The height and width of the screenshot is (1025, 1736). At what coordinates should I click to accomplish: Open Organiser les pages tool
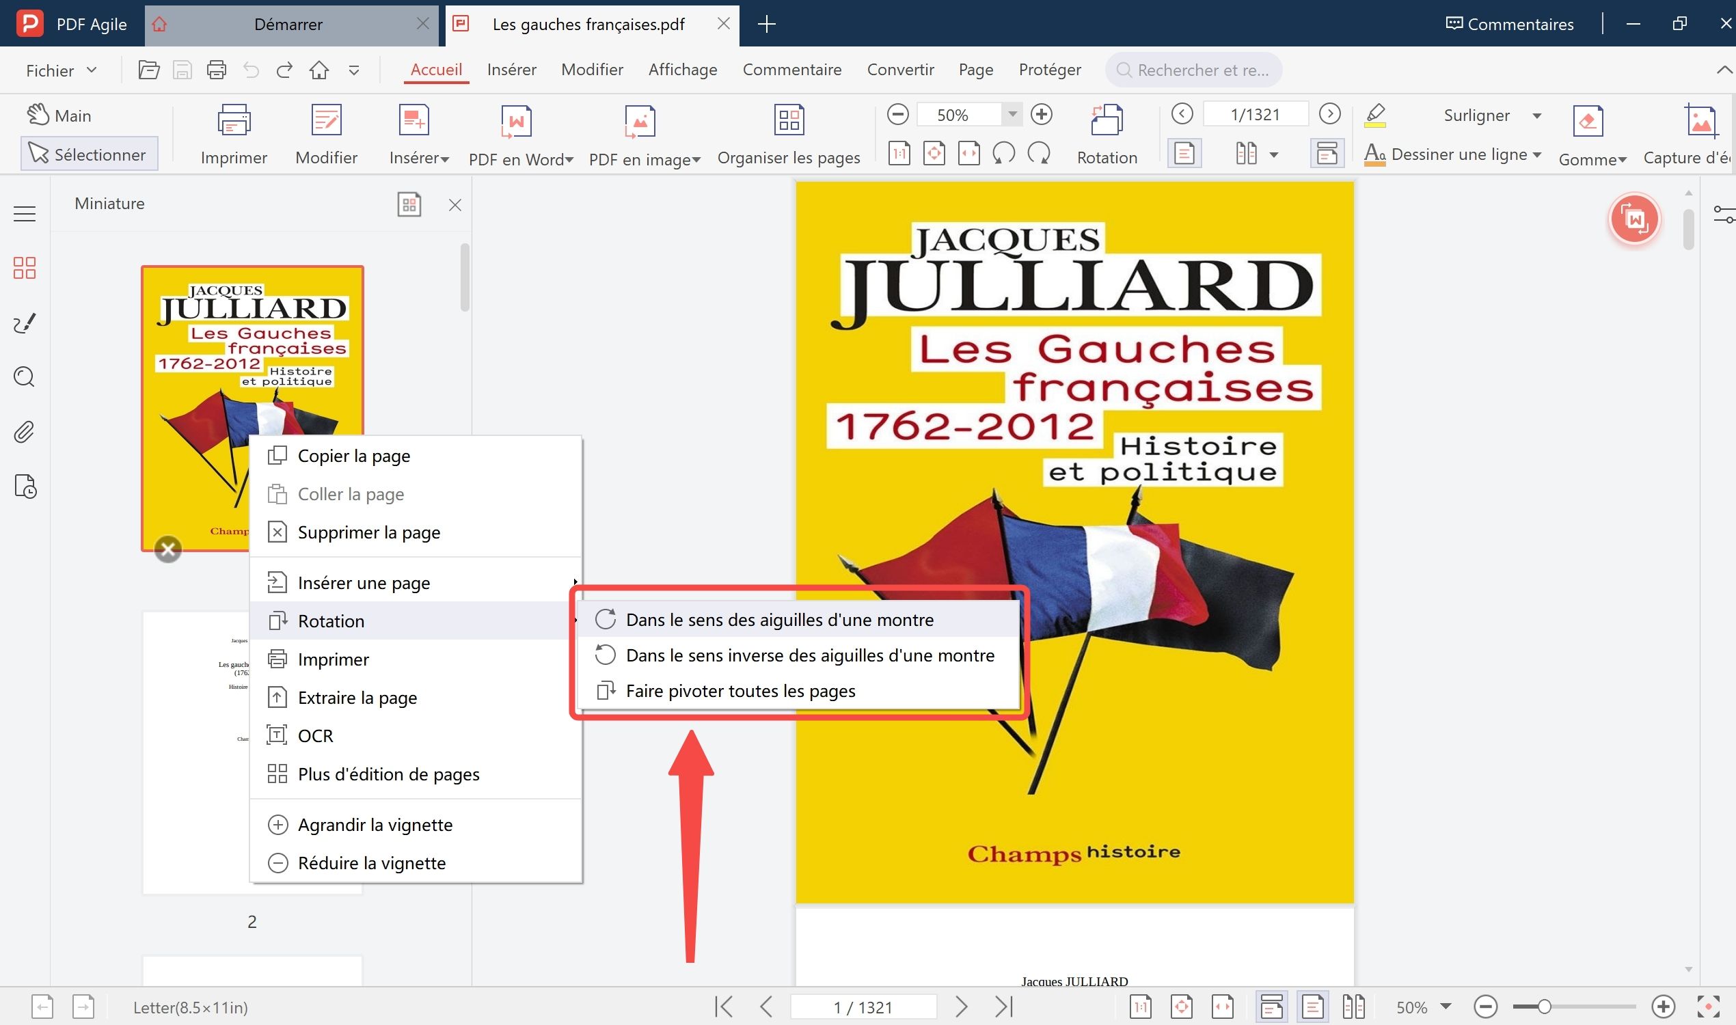(788, 135)
